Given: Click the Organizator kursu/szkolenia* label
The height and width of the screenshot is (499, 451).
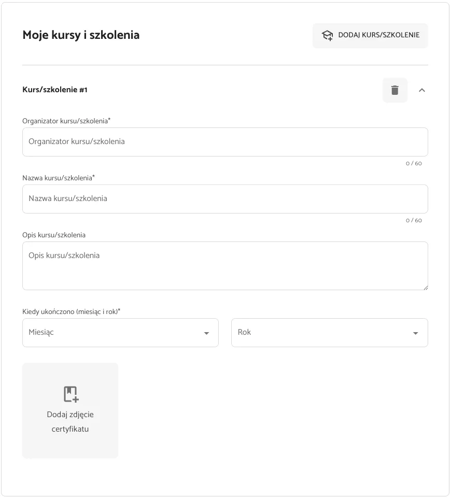Looking at the screenshot, I should click(x=66, y=121).
